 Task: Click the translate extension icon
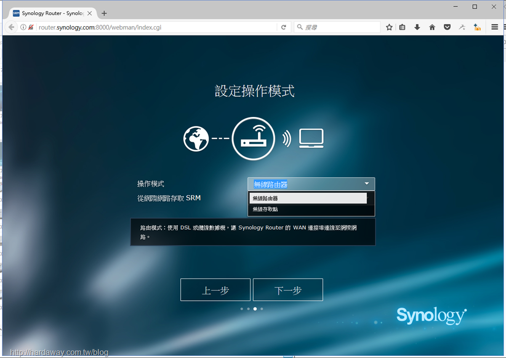pyautogui.click(x=462, y=28)
